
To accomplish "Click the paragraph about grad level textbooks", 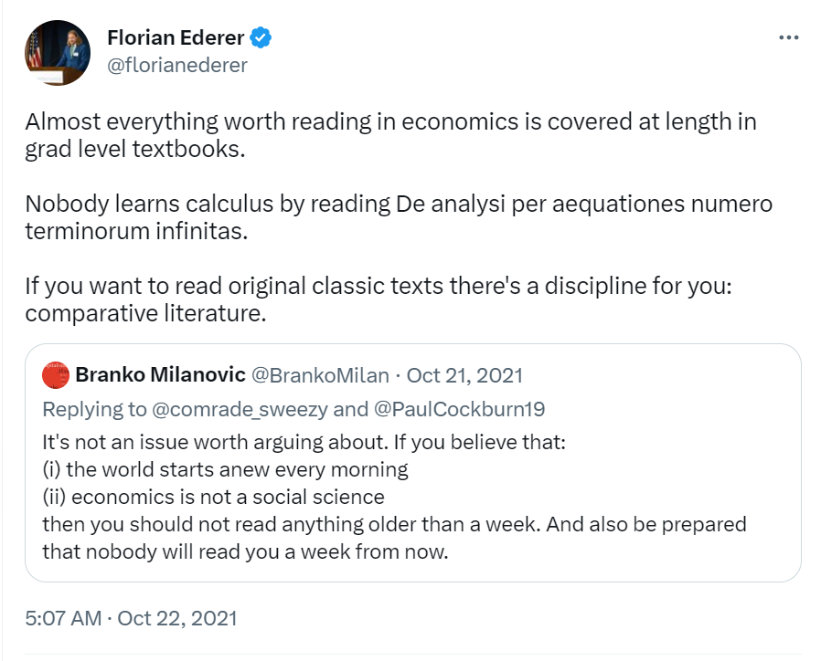I will click(390, 135).
